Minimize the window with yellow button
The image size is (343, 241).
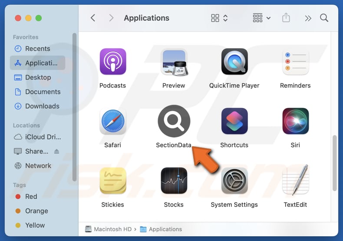click(x=28, y=18)
